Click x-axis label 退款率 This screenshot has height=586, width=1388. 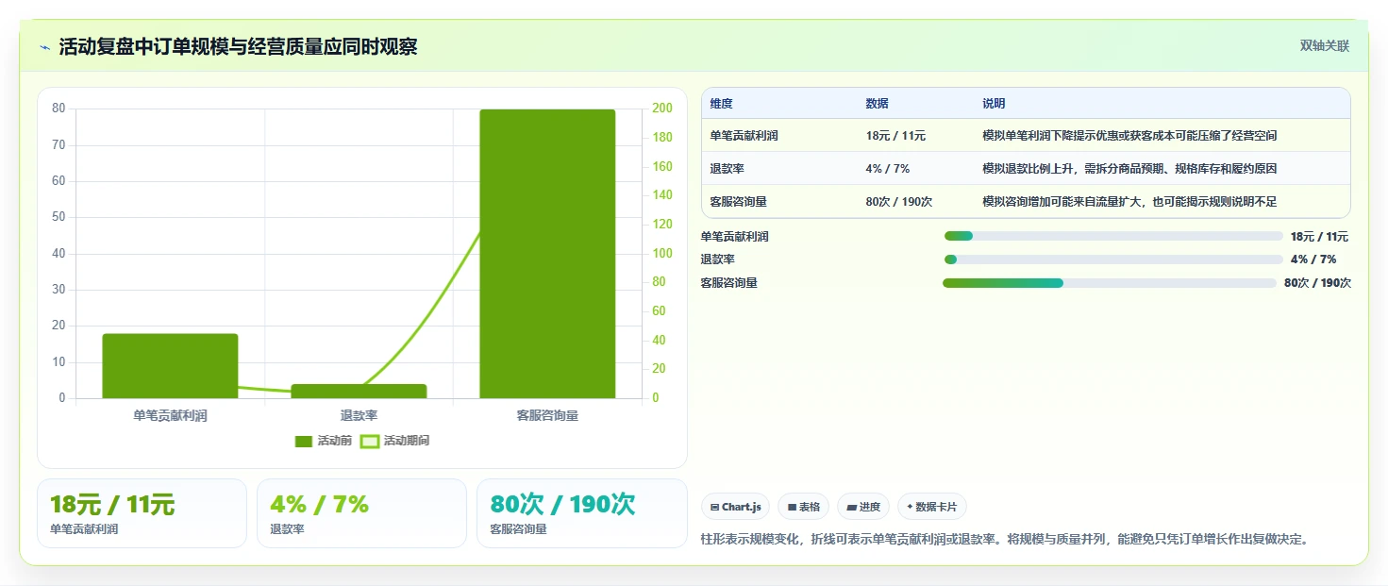[x=359, y=415]
